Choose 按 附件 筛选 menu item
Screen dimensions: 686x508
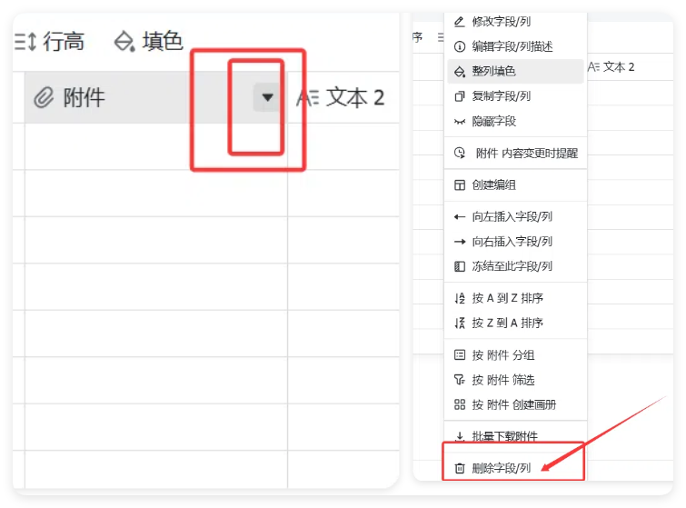(x=515, y=380)
